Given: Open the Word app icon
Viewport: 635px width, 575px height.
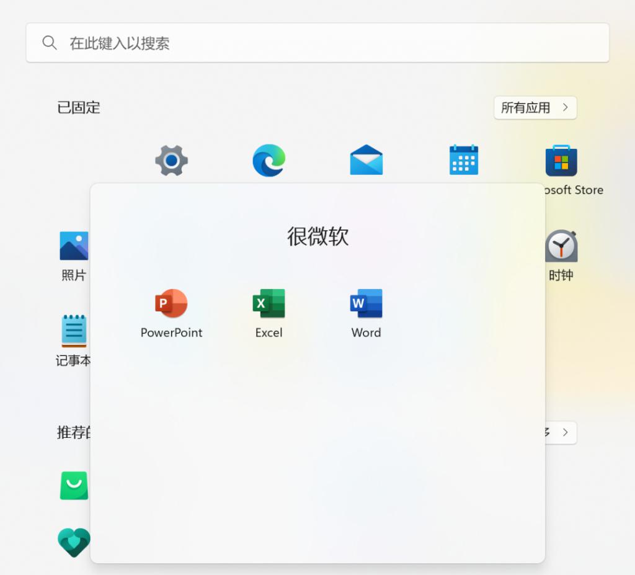Looking at the screenshot, I should click(x=366, y=304).
